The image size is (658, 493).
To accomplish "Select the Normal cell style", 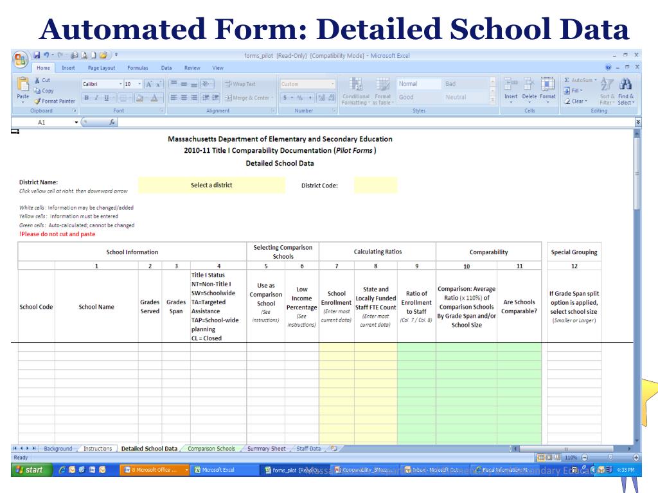I will point(418,84).
